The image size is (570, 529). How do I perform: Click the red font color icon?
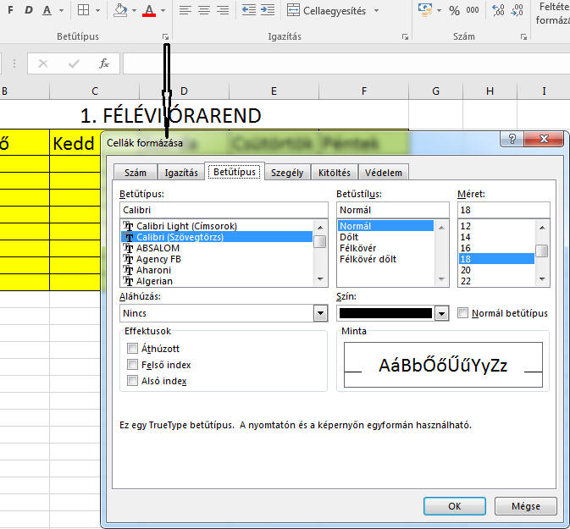click(149, 11)
